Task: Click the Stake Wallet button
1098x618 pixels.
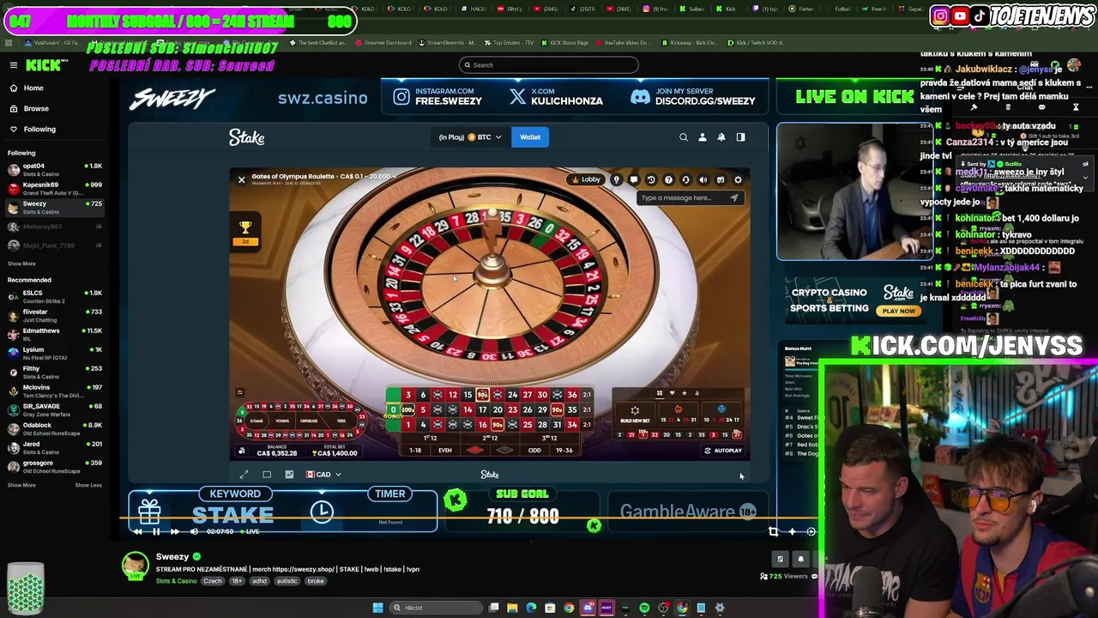Action: click(x=530, y=137)
